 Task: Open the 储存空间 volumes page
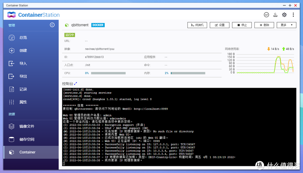[x=31, y=139]
